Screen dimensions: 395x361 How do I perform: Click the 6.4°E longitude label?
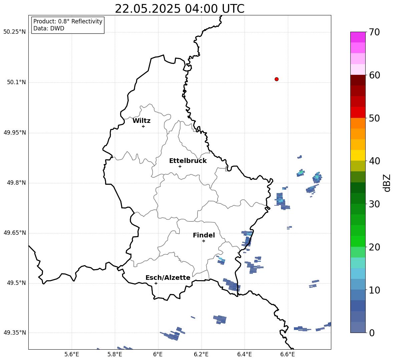244,354
